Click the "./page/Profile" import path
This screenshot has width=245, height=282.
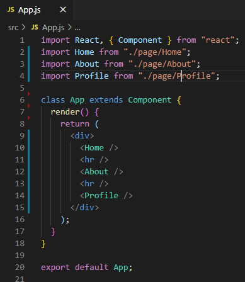click(177, 76)
